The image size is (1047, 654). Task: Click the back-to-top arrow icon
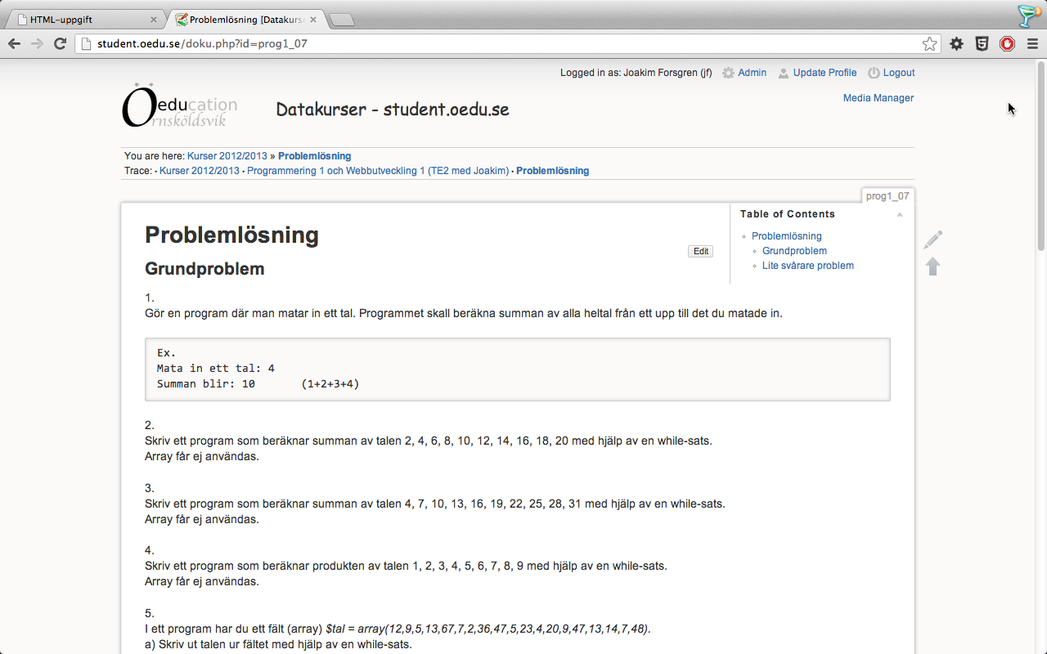(x=932, y=267)
